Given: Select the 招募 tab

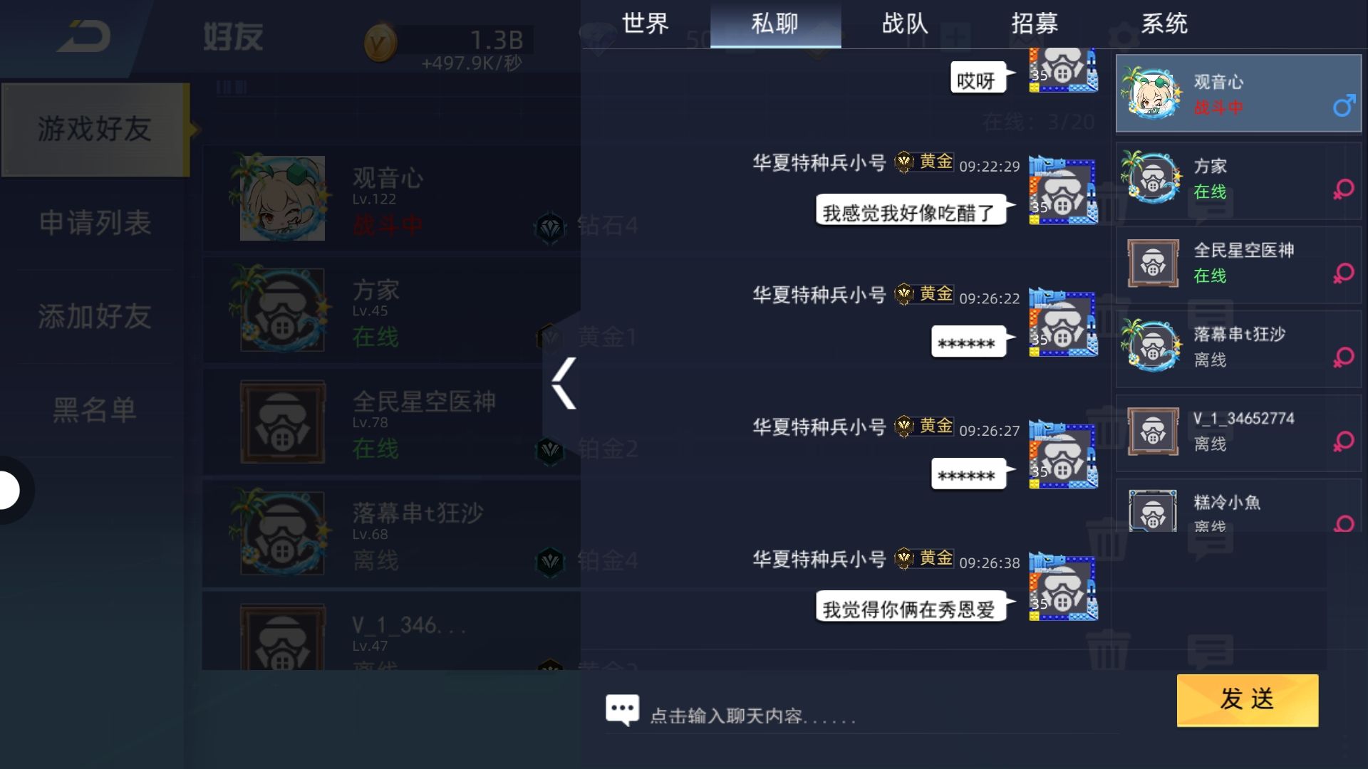Looking at the screenshot, I should click(x=1035, y=24).
